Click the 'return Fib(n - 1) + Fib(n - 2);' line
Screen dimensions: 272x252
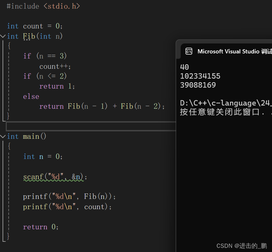coord(102,106)
